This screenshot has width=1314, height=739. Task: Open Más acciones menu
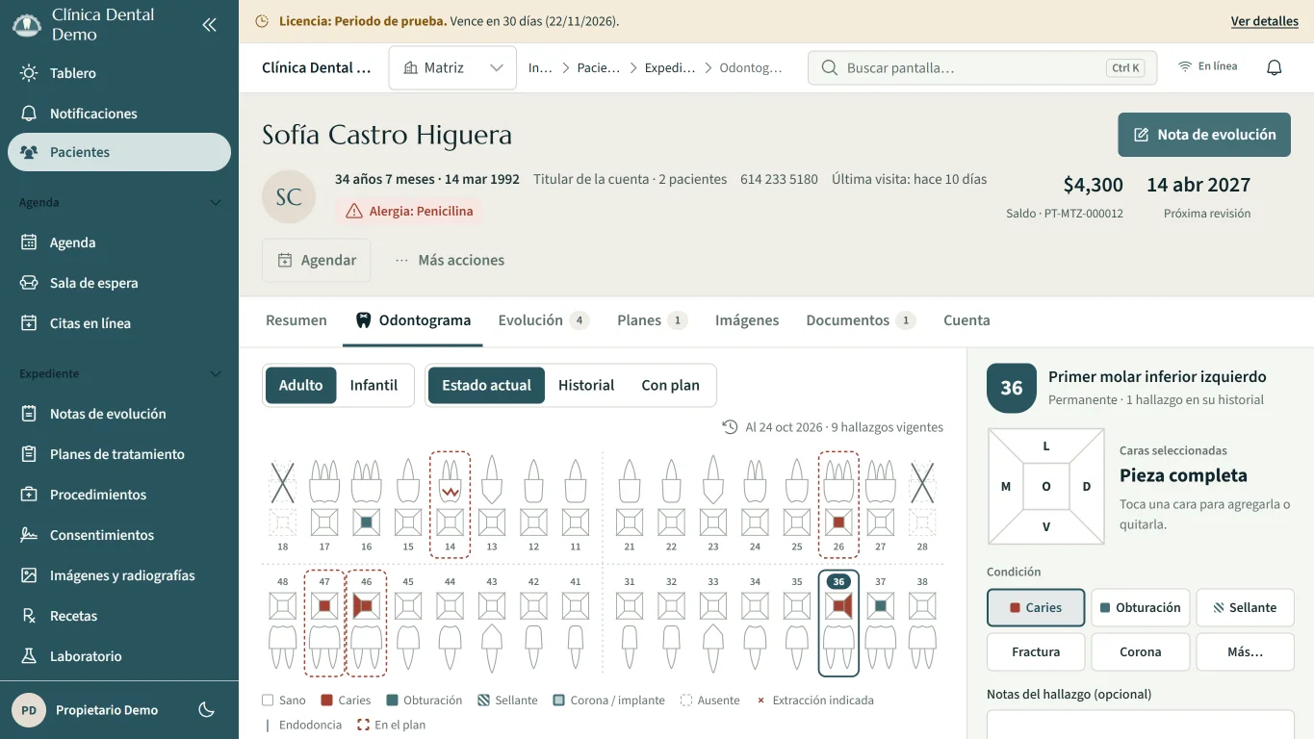point(450,260)
